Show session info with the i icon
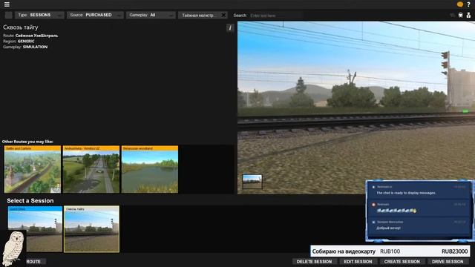 point(230,28)
